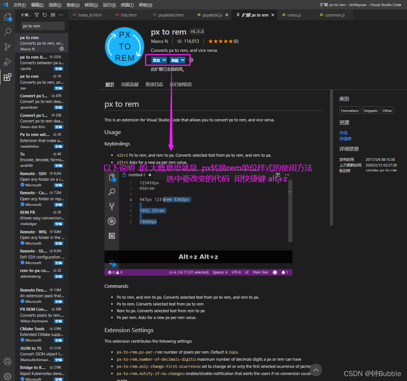Open the View menu

pyautogui.click(x=73, y=5)
